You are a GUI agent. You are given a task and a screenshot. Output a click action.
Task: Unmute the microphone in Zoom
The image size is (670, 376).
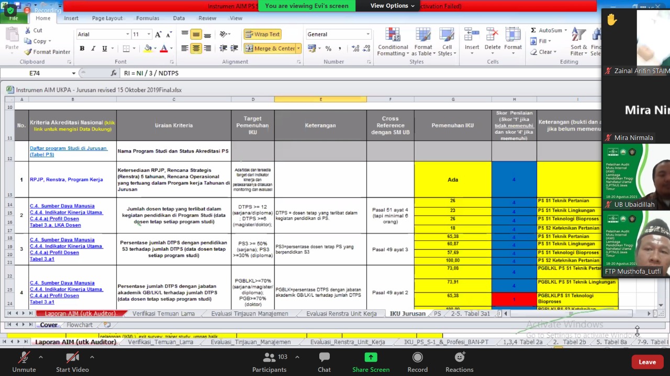click(x=24, y=362)
